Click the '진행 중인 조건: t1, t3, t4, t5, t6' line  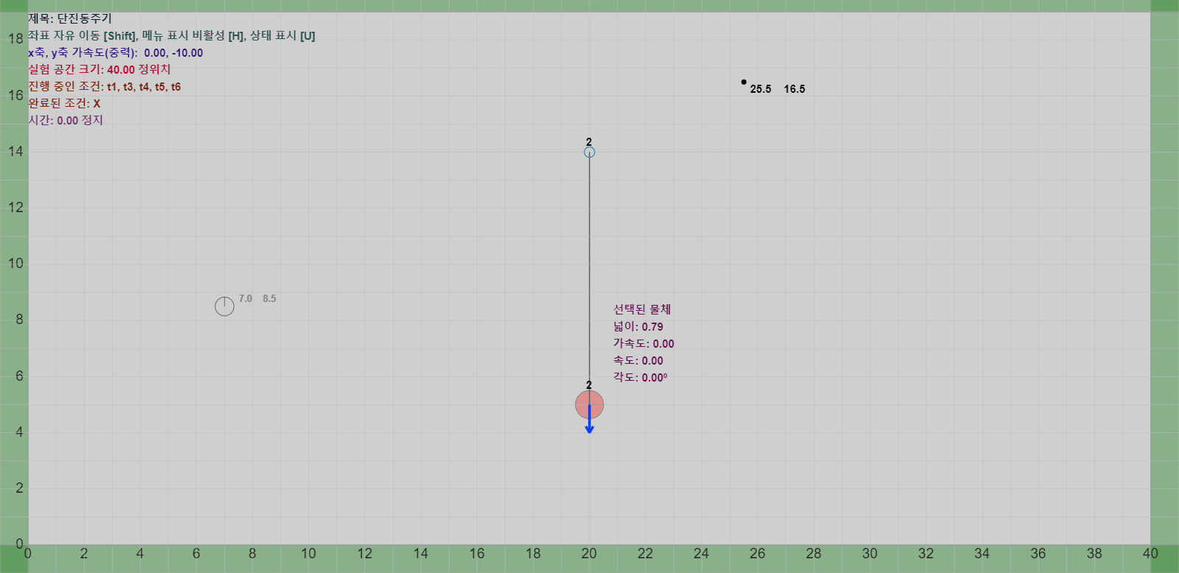click(x=105, y=87)
